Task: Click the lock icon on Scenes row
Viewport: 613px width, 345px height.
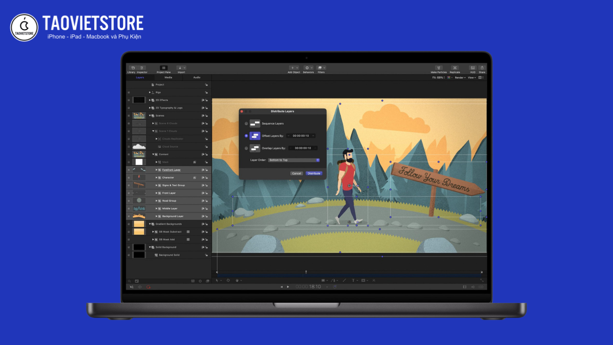Action: tap(206, 115)
